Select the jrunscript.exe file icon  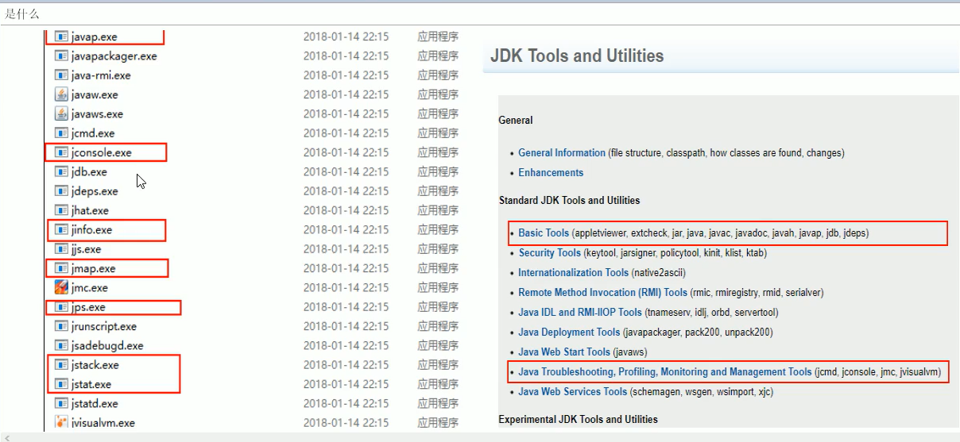(x=61, y=326)
